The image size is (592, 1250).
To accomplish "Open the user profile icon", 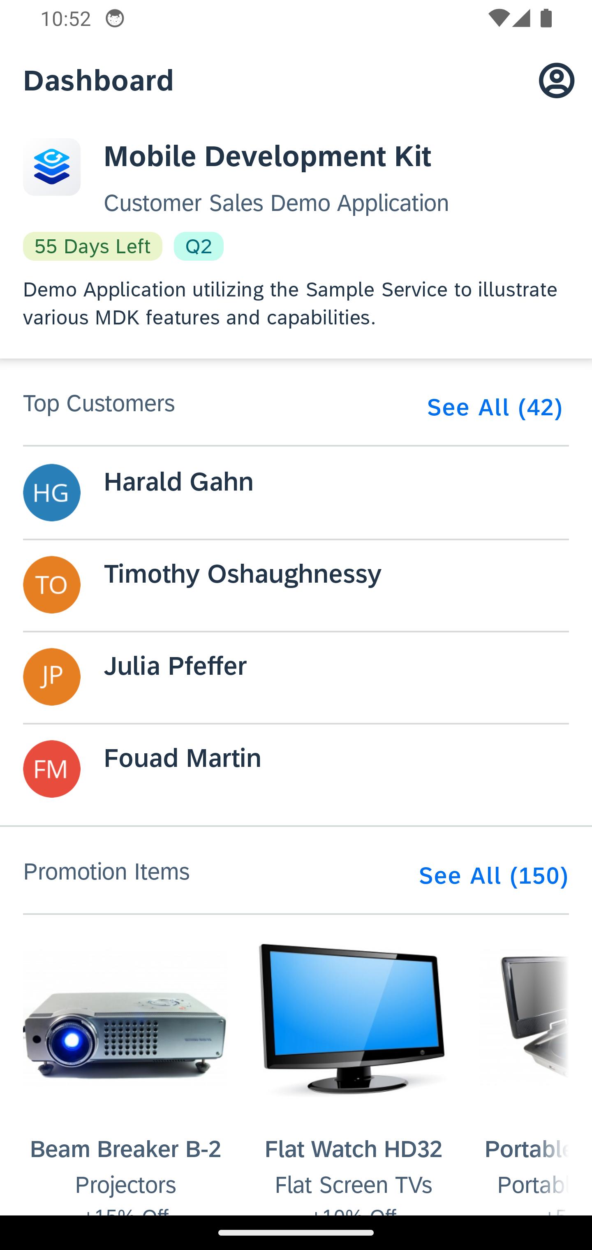I will tap(556, 81).
